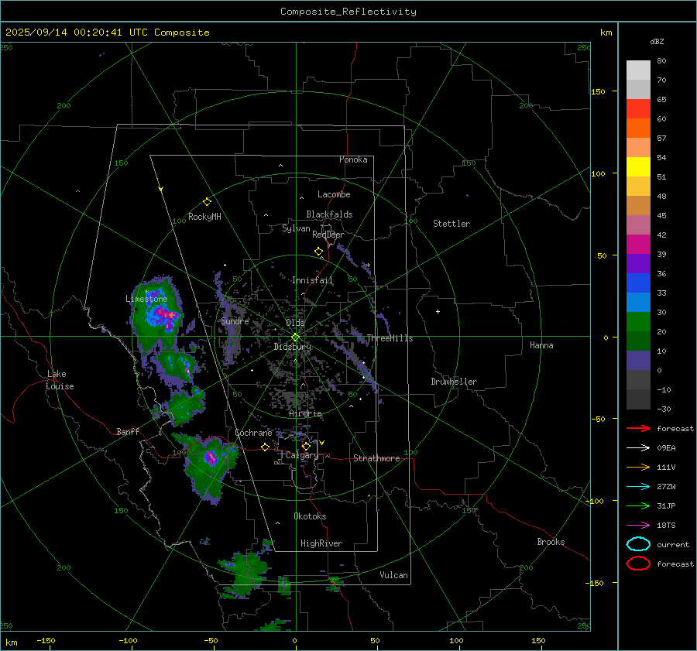Viewport: 697px width, 651px height.
Task: Click the current legend label
Action: 673,544
